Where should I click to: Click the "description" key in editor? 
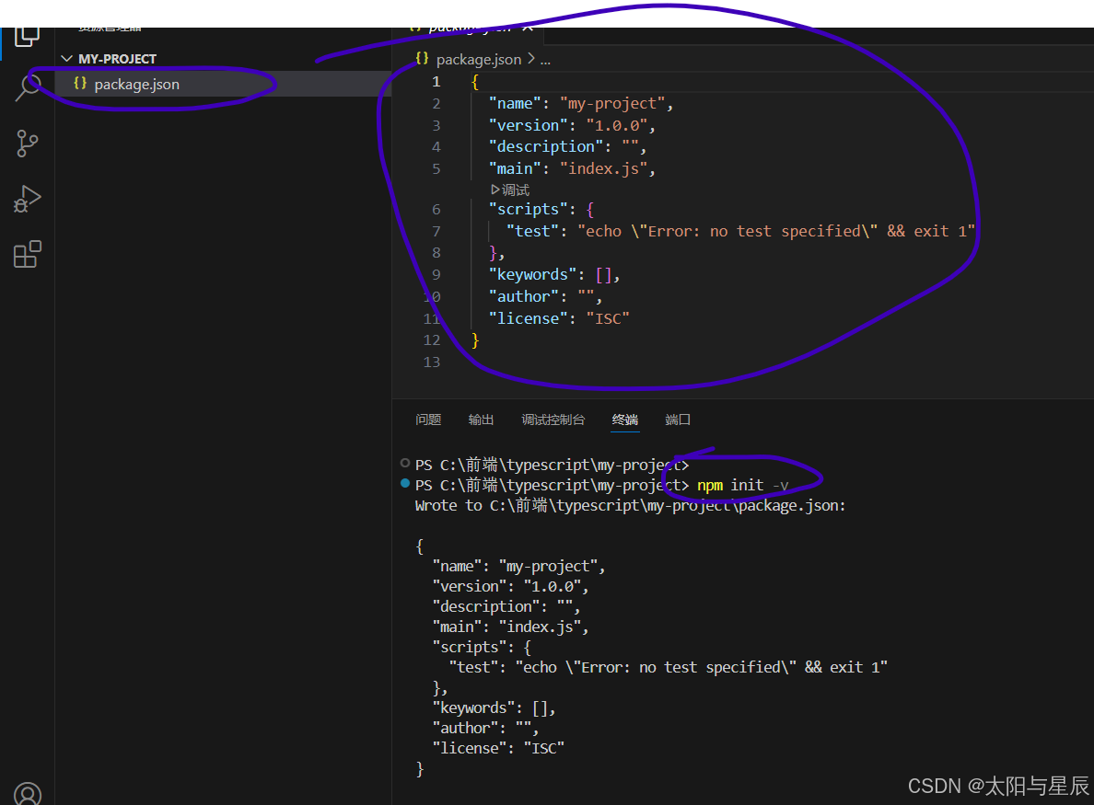pyautogui.click(x=545, y=147)
